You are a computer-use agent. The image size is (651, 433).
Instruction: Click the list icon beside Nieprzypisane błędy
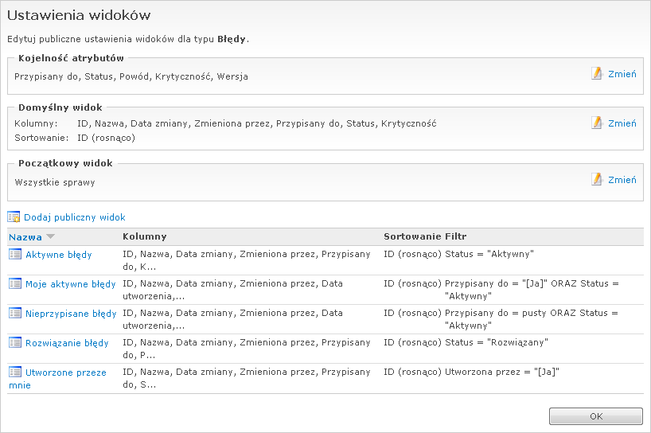click(x=15, y=313)
